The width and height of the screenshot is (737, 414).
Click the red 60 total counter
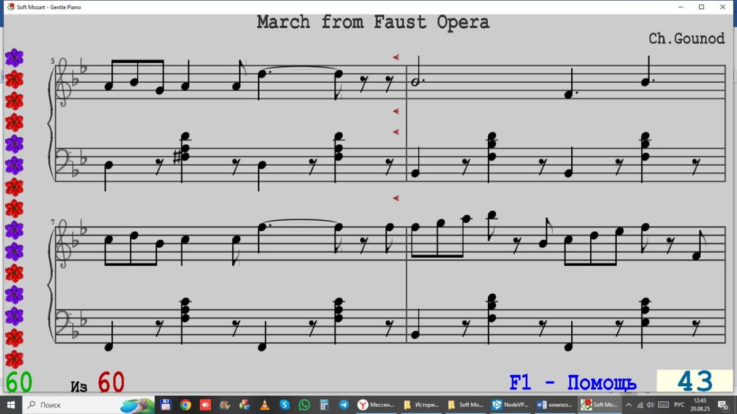pyautogui.click(x=111, y=382)
